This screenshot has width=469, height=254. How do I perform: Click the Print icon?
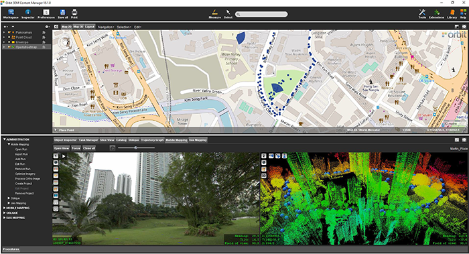[x=74, y=14]
